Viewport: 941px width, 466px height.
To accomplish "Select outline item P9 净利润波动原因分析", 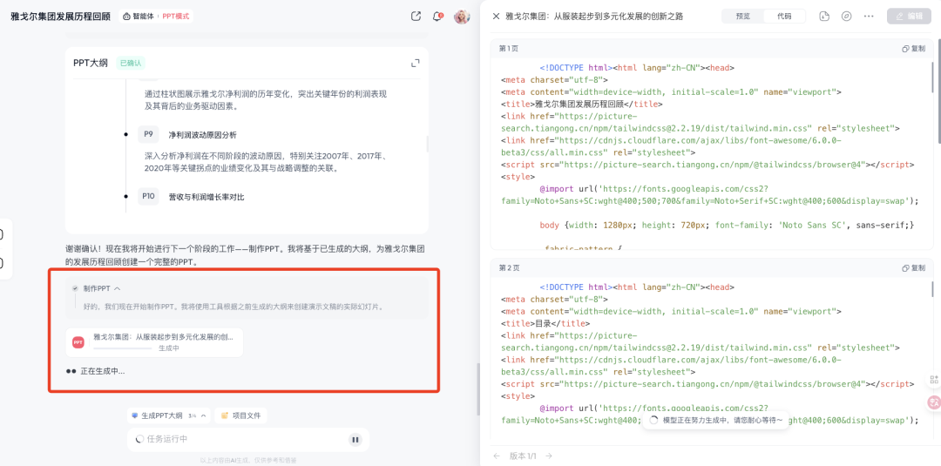I will [x=202, y=134].
